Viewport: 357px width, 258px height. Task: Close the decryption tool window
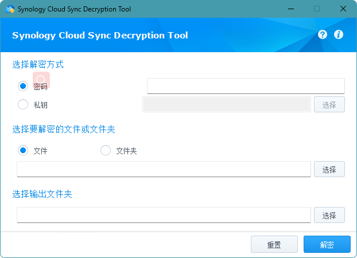pyautogui.click(x=343, y=9)
